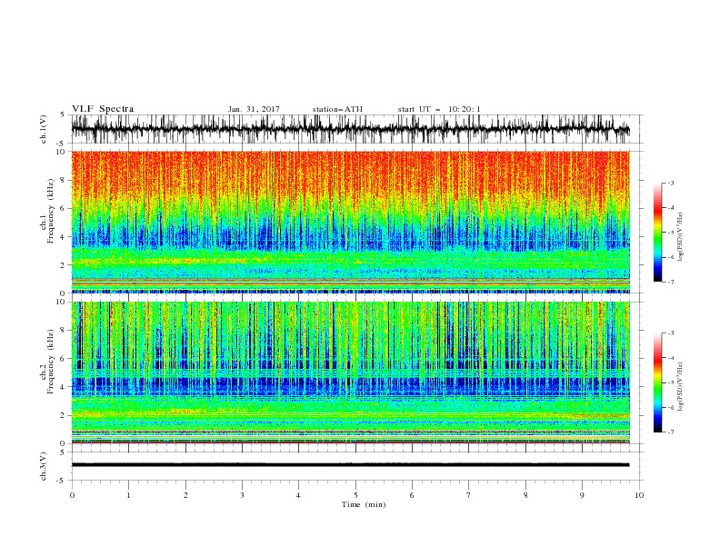This screenshot has width=720, height=556.
Task: Click time axis tick label '9'
Action: tap(582, 495)
